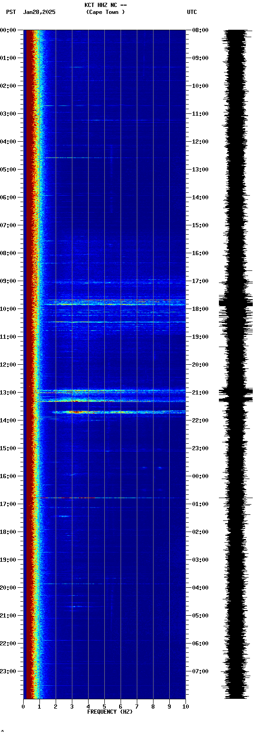Screen dimensions: 256x736
Task: Click the UTC '10:00' right-axis label
Action: click(x=200, y=86)
